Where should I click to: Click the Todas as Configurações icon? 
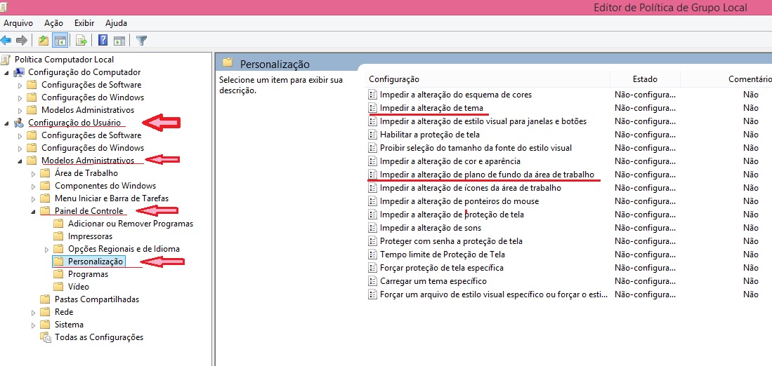click(x=45, y=337)
